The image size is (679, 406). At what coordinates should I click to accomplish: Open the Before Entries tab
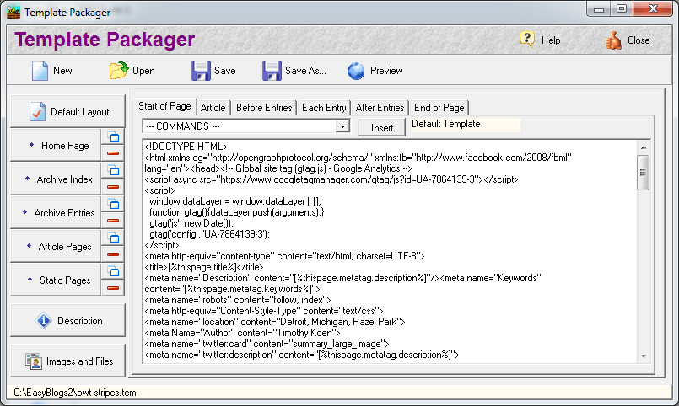[264, 108]
